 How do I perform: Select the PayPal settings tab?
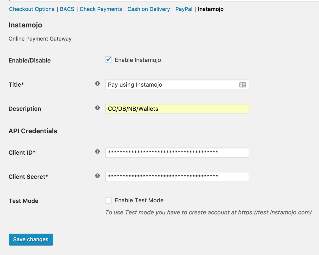pyautogui.click(x=184, y=9)
